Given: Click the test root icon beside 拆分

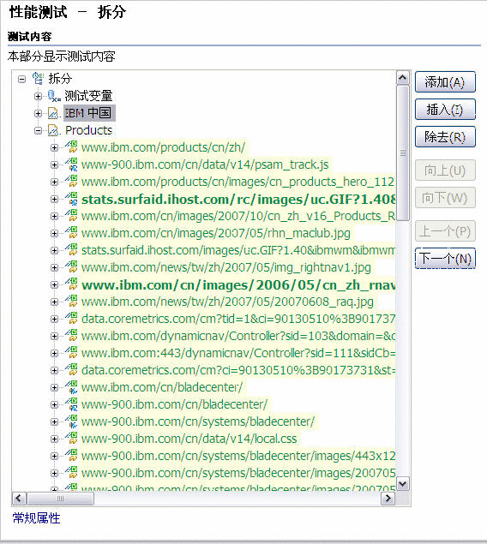Looking at the screenshot, I should pyautogui.click(x=38, y=79).
